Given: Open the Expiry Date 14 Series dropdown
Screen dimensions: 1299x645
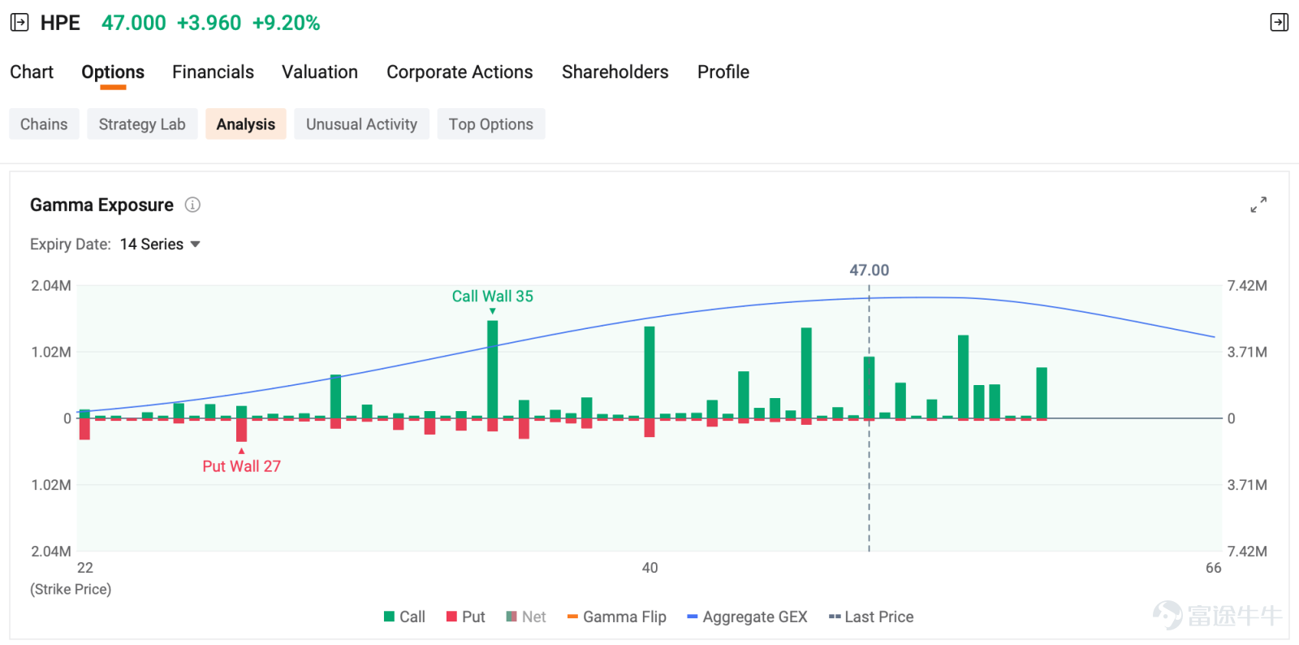Looking at the screenshot, I should [x=160, y=245].
